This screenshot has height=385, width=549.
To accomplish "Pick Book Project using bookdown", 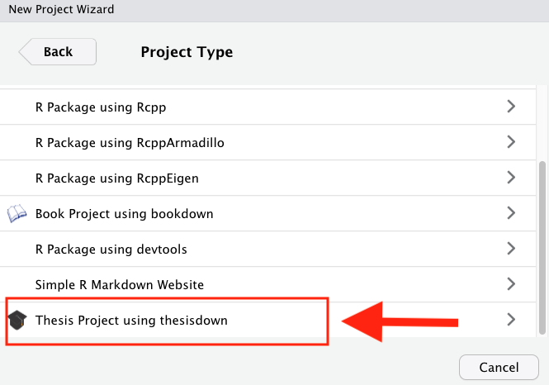I will (267, 213).
